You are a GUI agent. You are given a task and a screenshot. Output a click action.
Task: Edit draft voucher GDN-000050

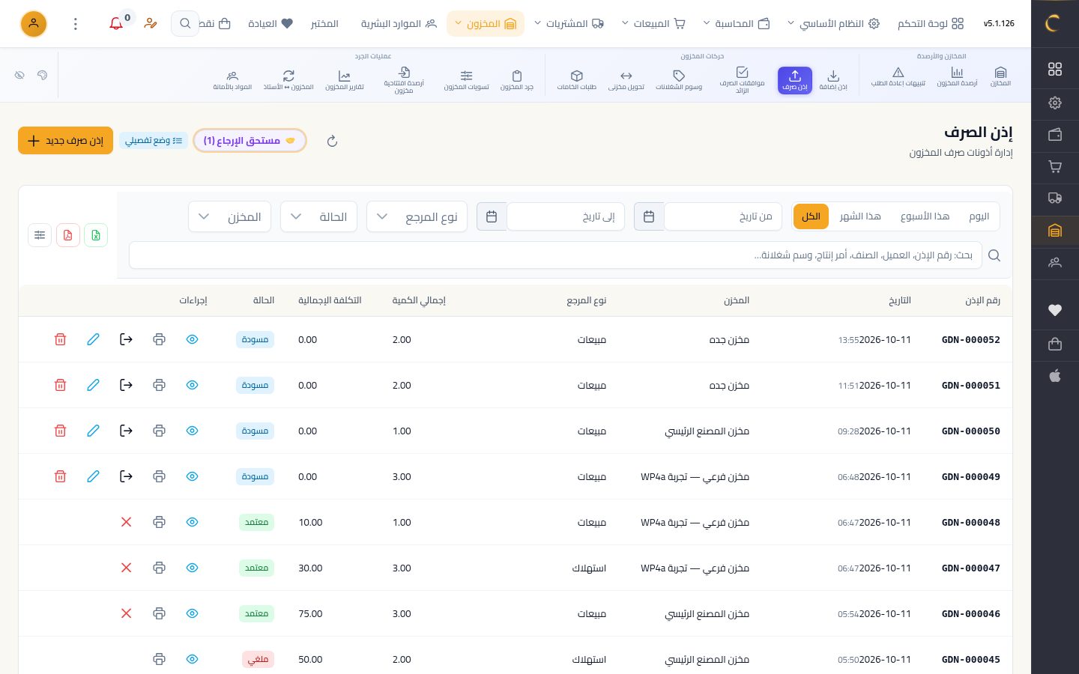click(x=93, y=431)
